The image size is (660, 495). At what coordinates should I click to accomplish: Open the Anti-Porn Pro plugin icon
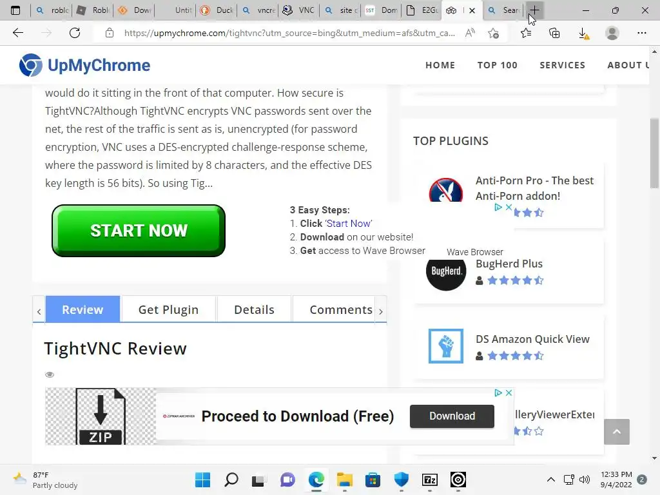point(446,190)
